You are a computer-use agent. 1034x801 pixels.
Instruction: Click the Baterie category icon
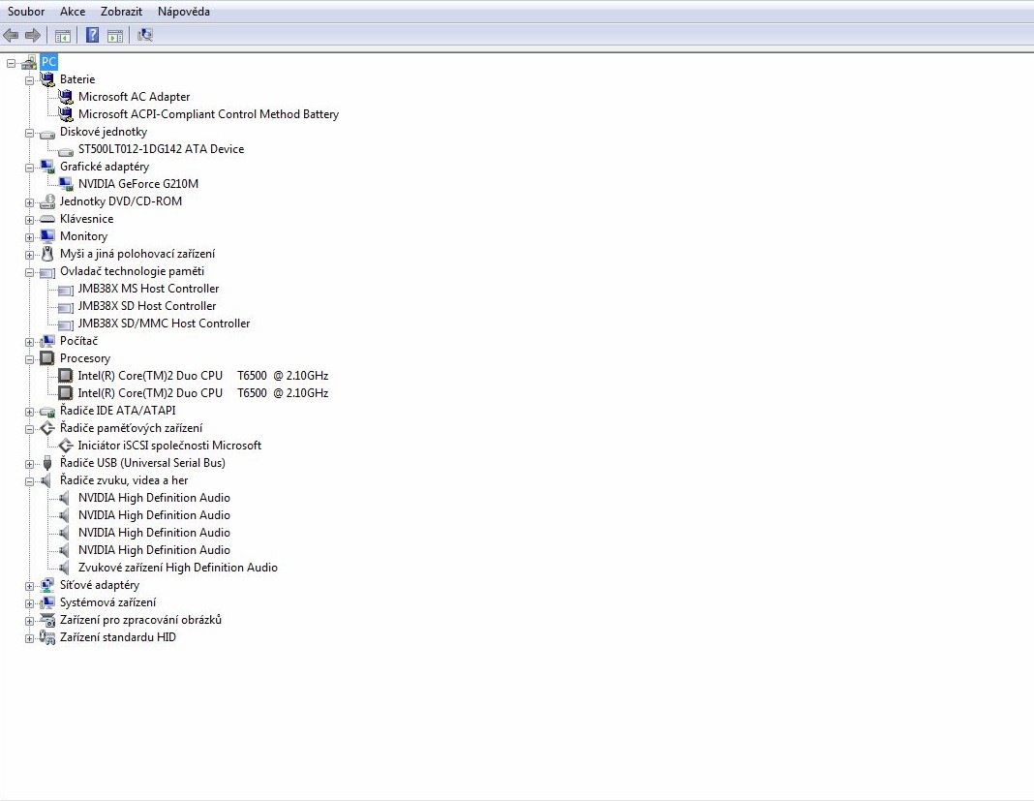pos(46,79)
